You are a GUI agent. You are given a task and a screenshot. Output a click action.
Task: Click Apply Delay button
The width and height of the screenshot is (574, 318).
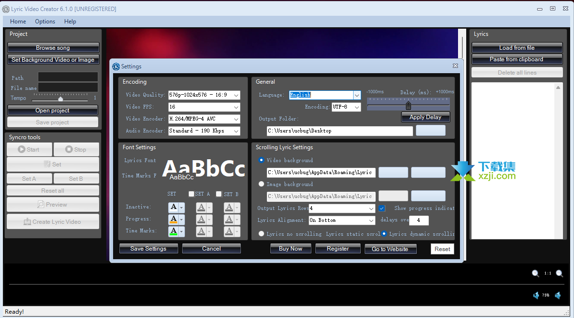pyautogui.click(x=425, y=117)
